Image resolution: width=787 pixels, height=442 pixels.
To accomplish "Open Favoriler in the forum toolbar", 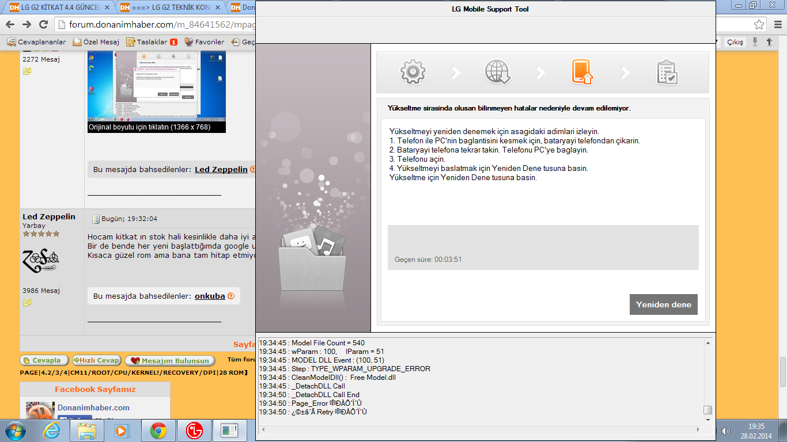I will (x=205, y=42).
